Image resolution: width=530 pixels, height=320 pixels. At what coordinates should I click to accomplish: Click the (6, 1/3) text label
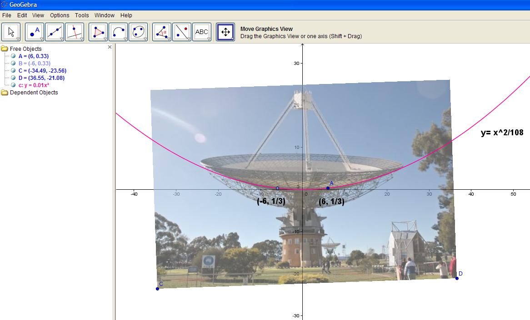[x=331, y=202]
